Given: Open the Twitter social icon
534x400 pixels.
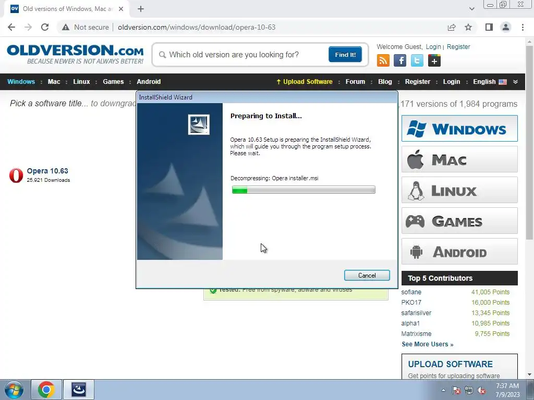Looking at the screenshot, I should [417, 60].
